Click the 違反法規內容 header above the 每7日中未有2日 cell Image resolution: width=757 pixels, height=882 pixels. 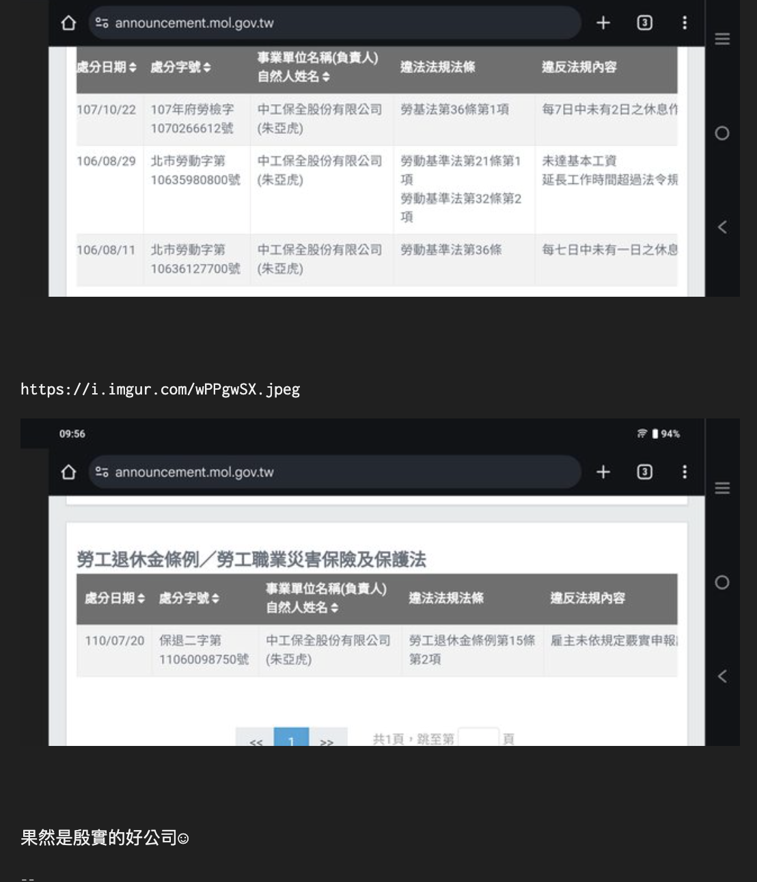pyautogui.click(x=579, y=68)
